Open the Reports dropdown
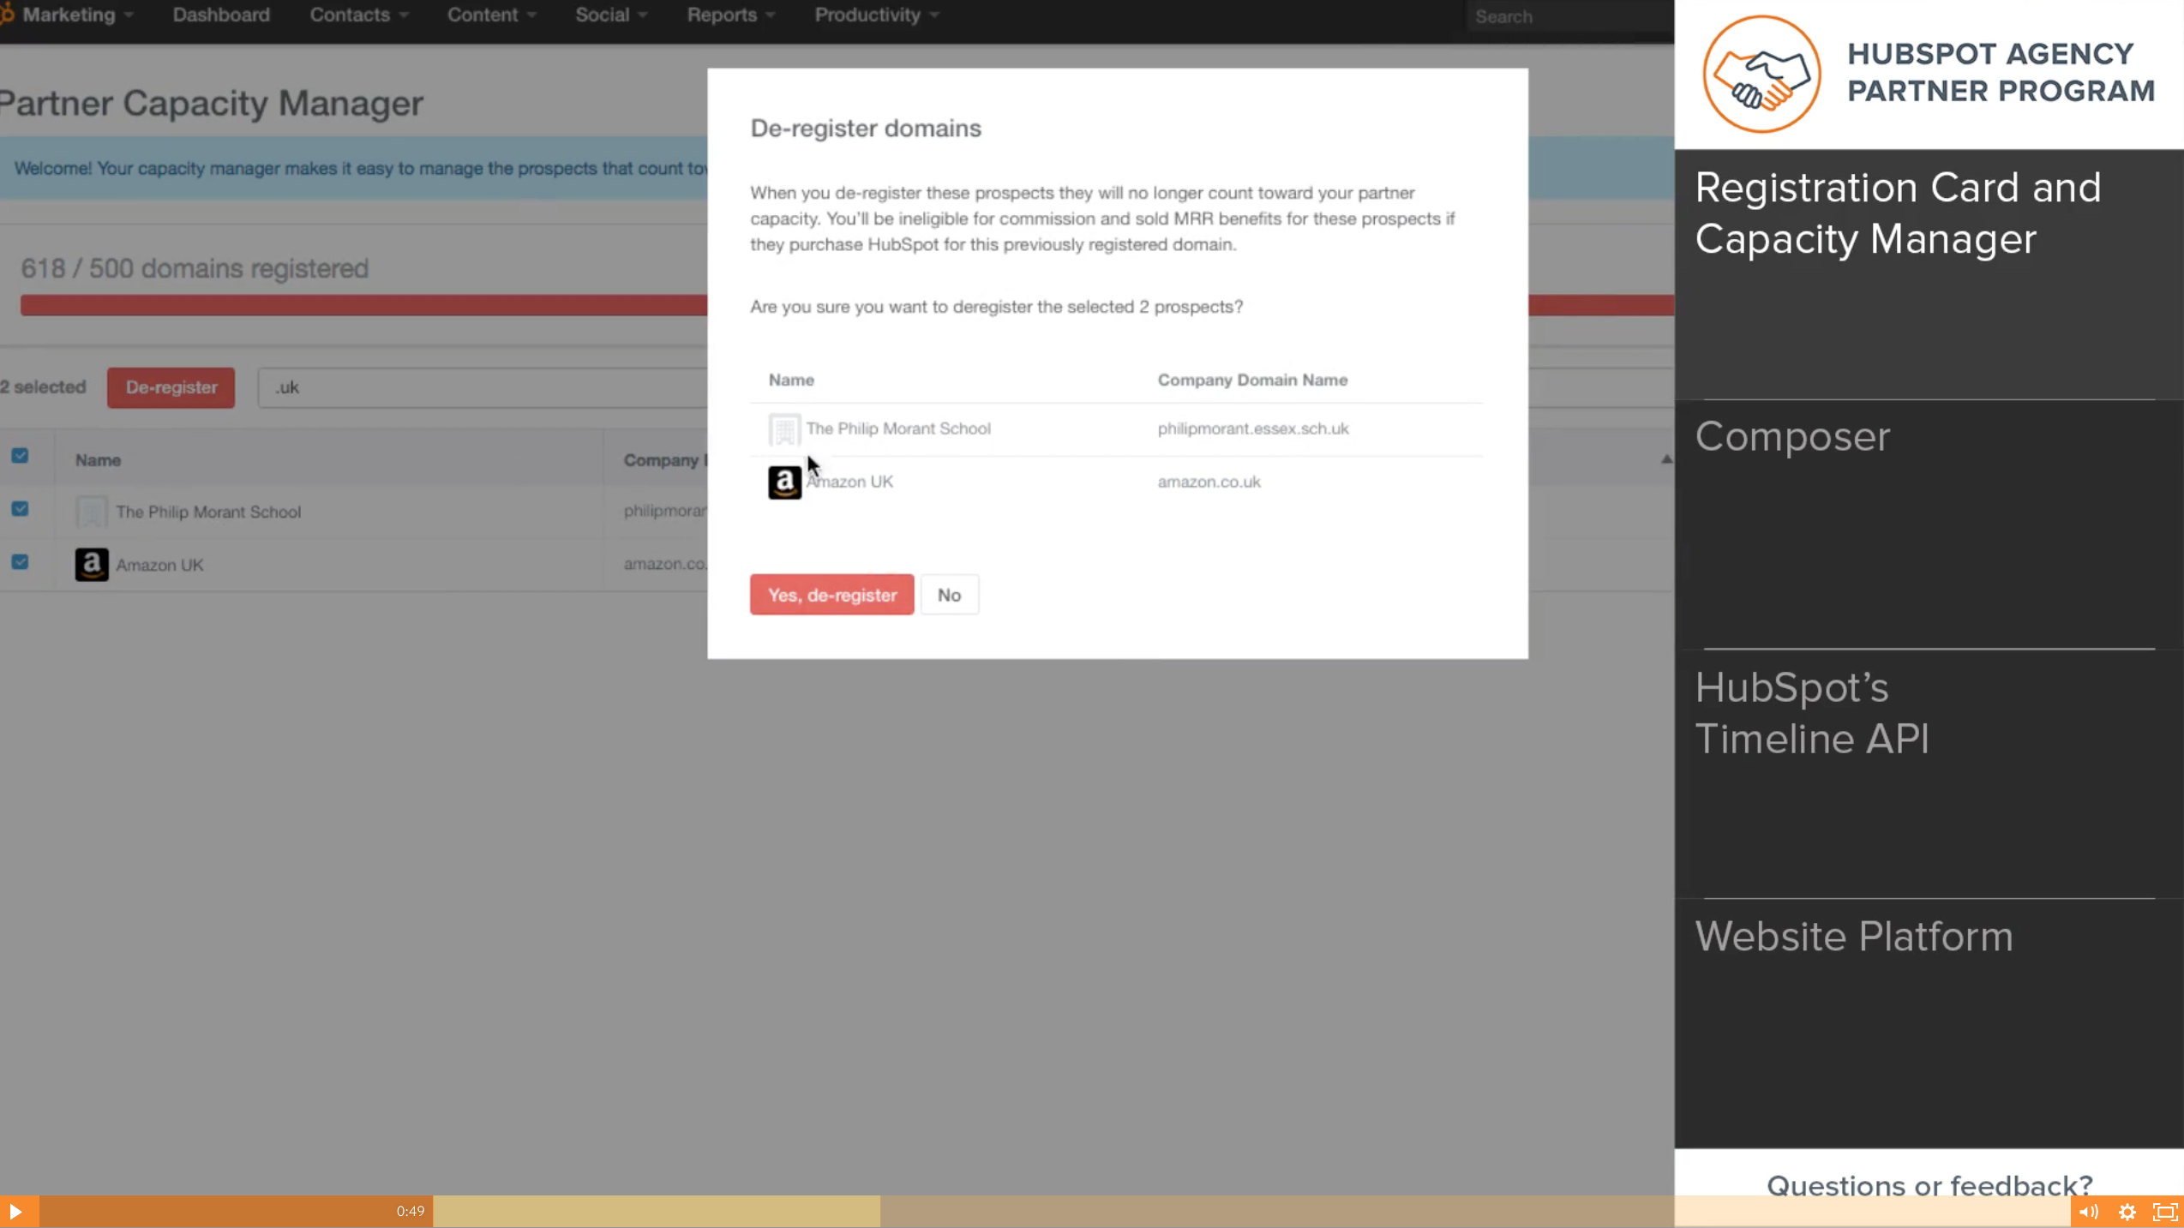Screen dimensions: 2184x1228 tap(731, 15)
